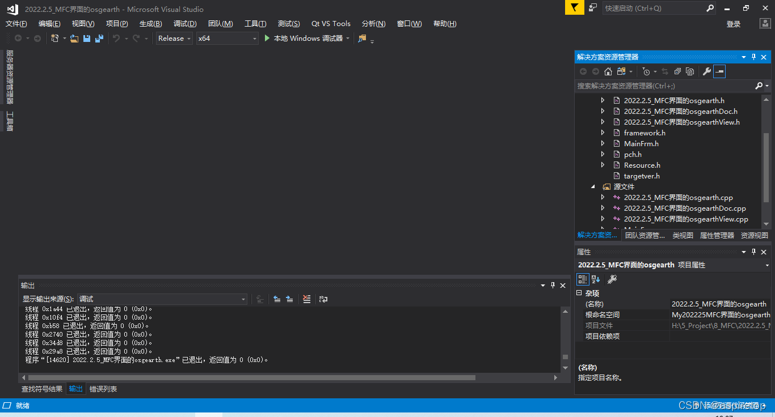Click the Categorized view icon in Properties
The image size is (775, 417).
[x=583, y=279]
